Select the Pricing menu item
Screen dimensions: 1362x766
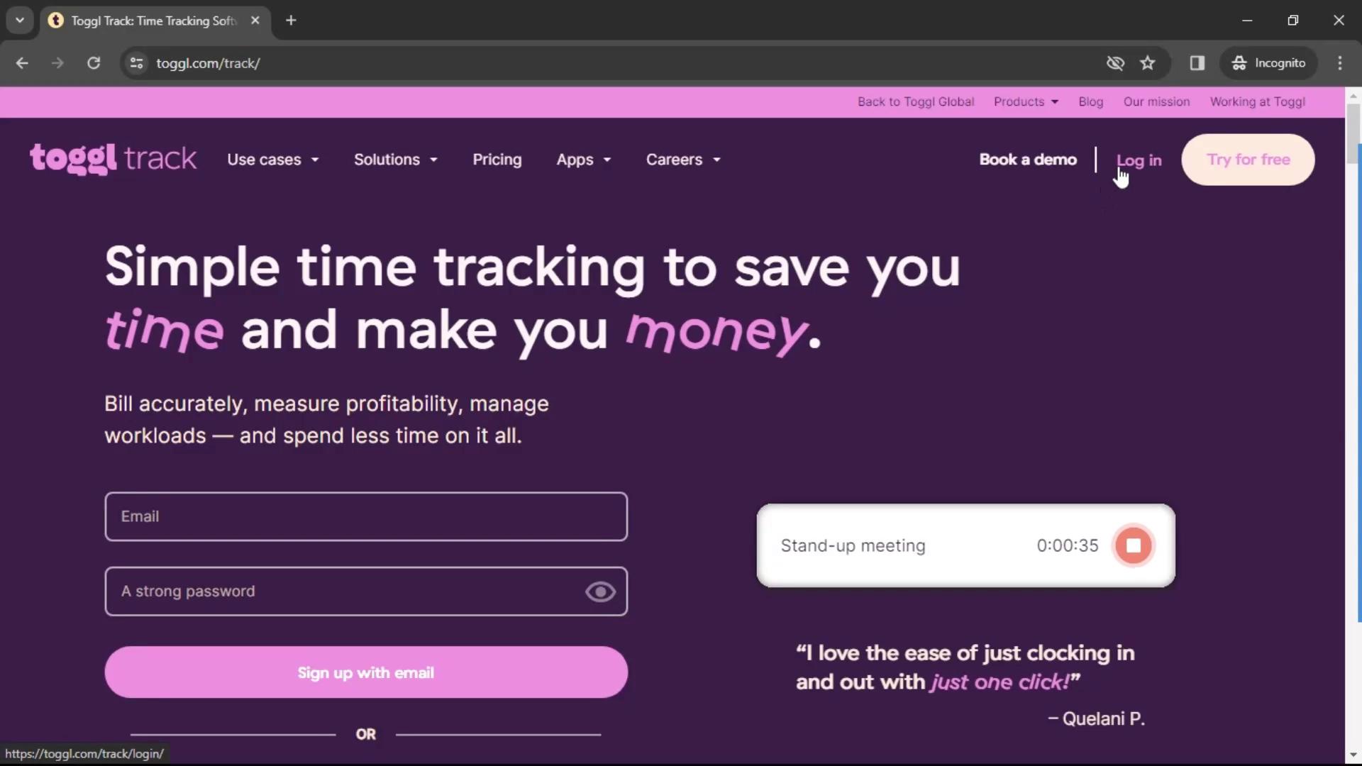tap(497, 159)
